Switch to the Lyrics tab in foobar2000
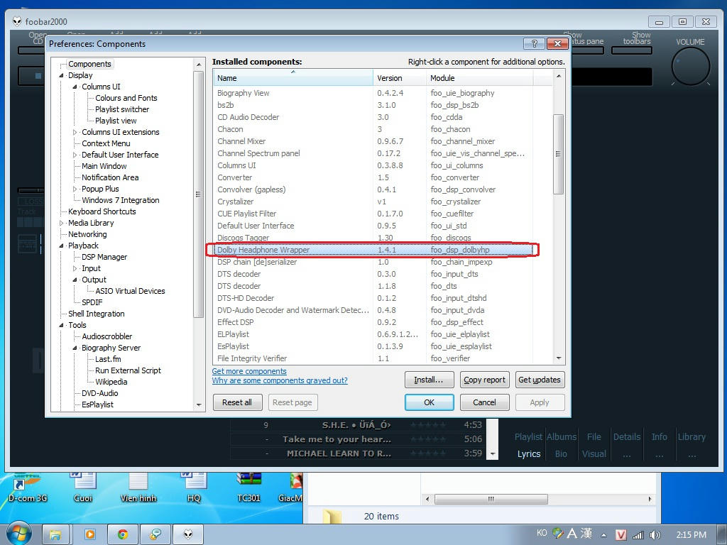This screenshot has height=545, width=727. click(528, 453)
